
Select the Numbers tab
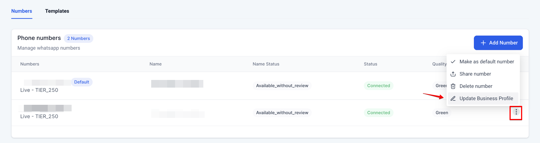point(22,11)
